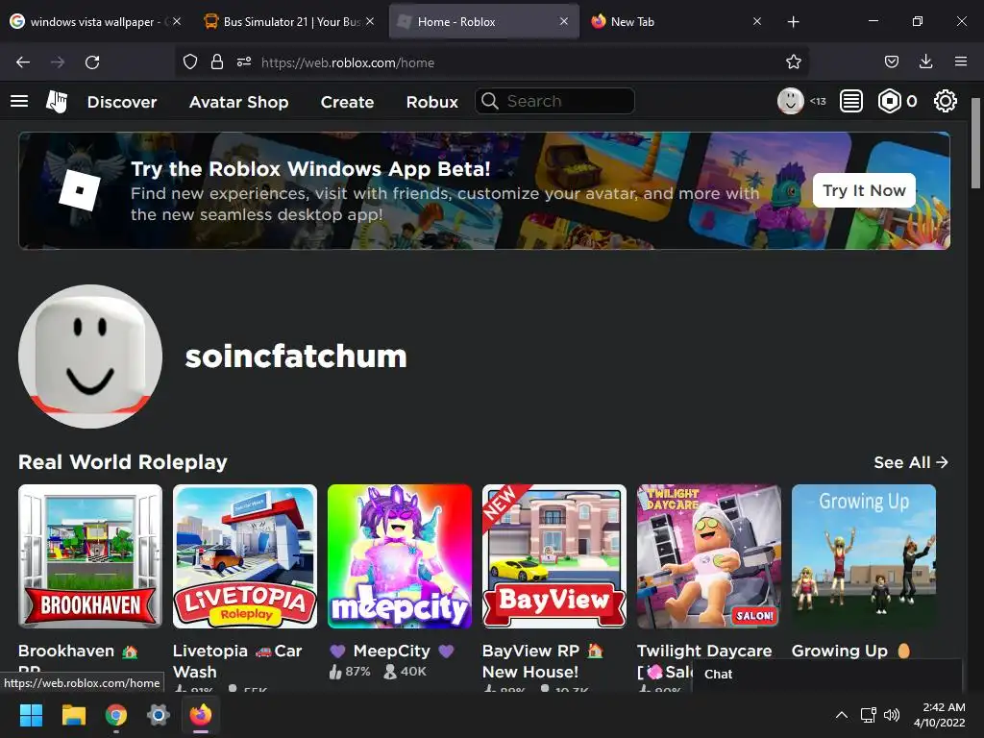This screenshot has width=984, height=738.
Task: Open the notifications stream icon
Action: 851,101
